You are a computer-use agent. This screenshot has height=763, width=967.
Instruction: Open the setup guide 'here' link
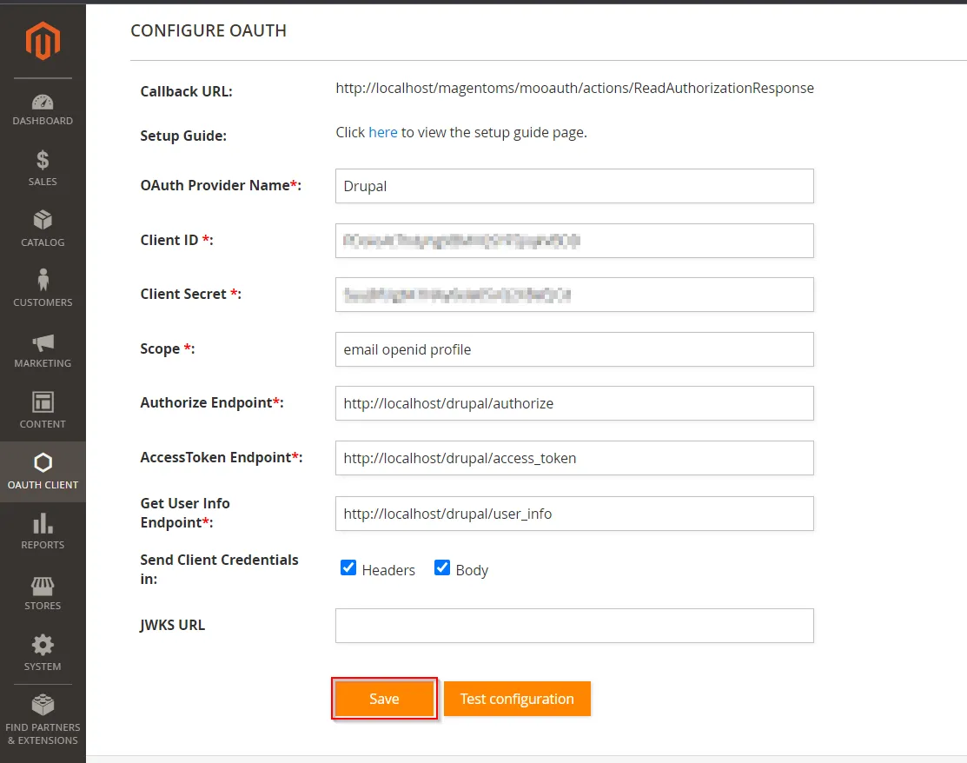click(x=383, y=133)
